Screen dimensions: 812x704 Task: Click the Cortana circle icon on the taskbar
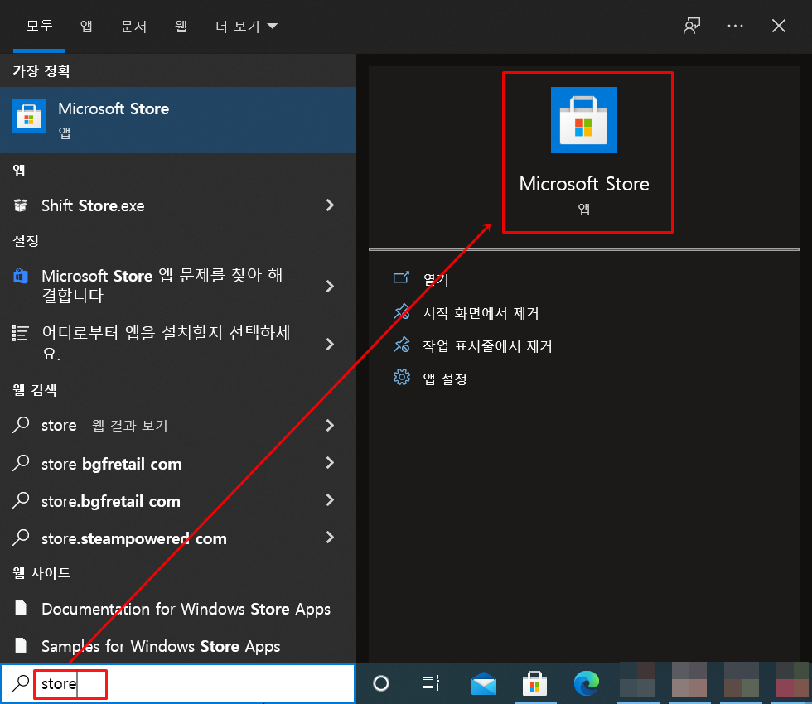pyautogui.click(x=381, y=683)
